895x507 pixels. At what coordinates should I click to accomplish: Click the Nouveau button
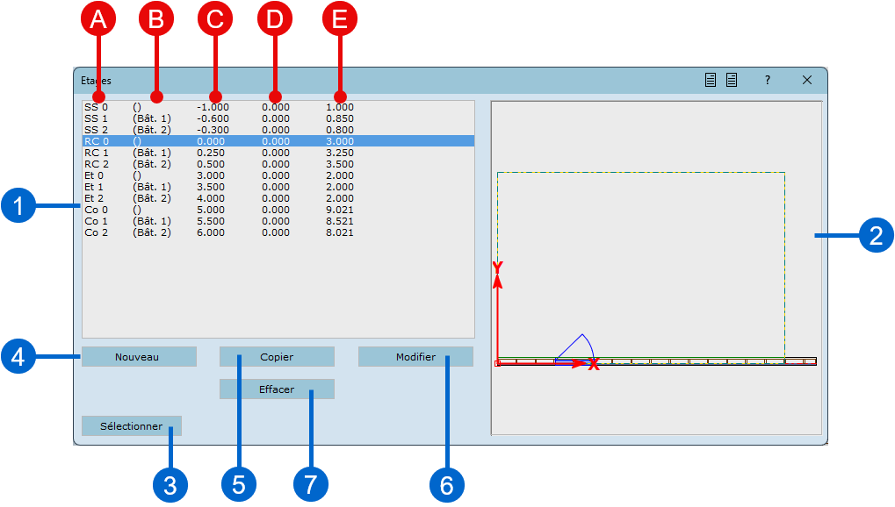point(138,357)
